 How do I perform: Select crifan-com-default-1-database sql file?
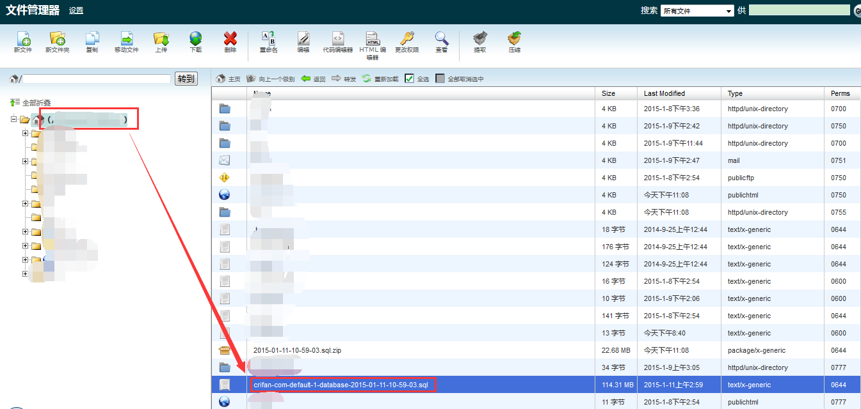click(341, 385)
